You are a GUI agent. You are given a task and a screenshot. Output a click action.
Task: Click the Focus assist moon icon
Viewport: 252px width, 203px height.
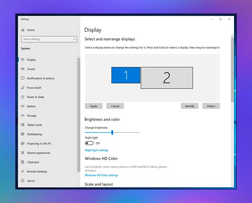23,87
